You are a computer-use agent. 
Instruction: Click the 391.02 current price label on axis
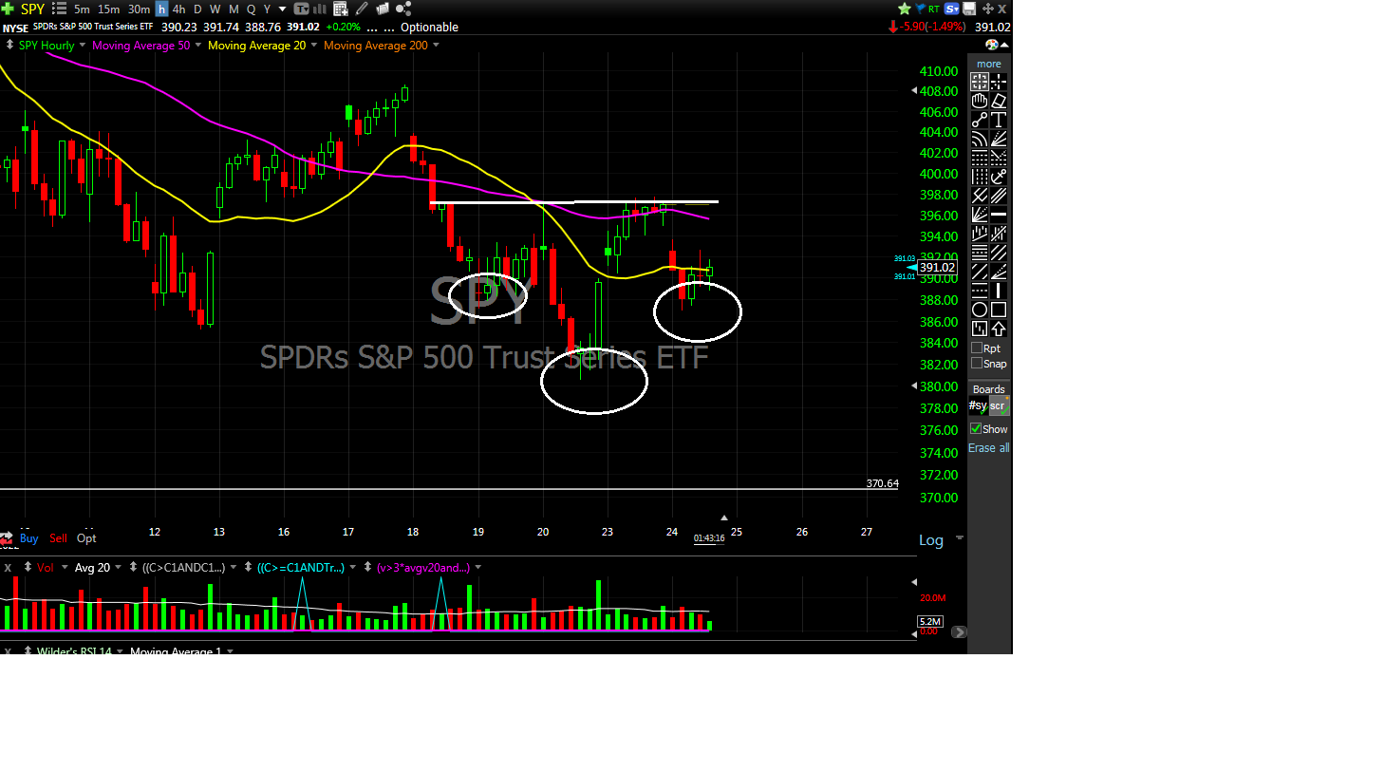tap(937, 268)
